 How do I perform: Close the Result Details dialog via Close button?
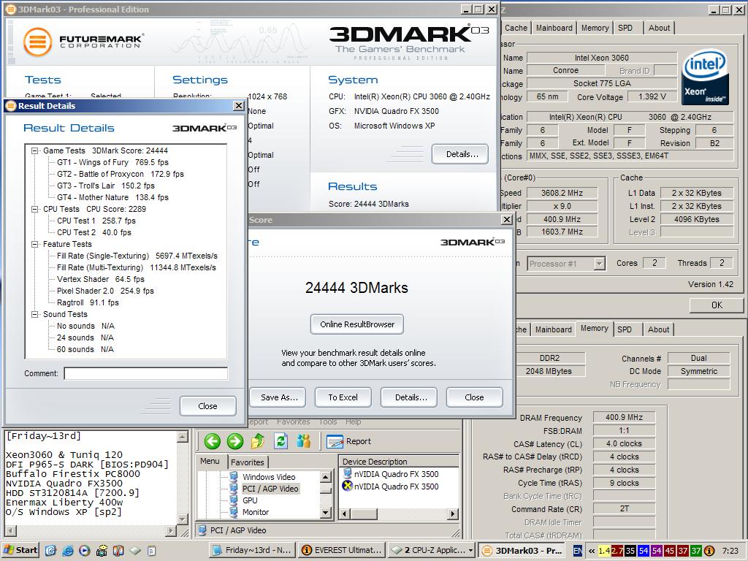pos(207,406)
